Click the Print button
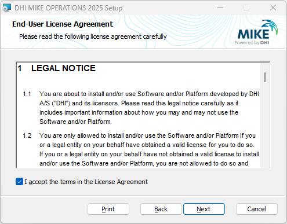Image resolution: width=287 pixels, height=224 pixels. [x=108, y=209]
